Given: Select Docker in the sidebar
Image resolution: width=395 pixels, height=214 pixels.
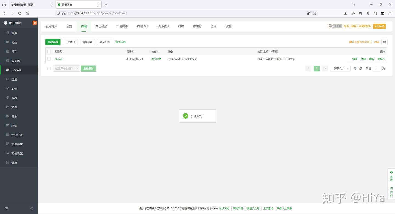Looking at the screenshot, I should tap(19, 70).
